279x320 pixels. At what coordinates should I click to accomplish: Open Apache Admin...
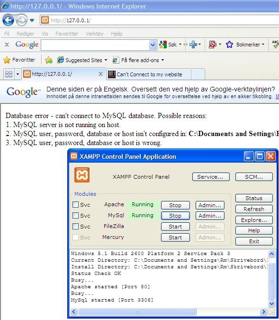pyautogui.click(x=210, y=205)
